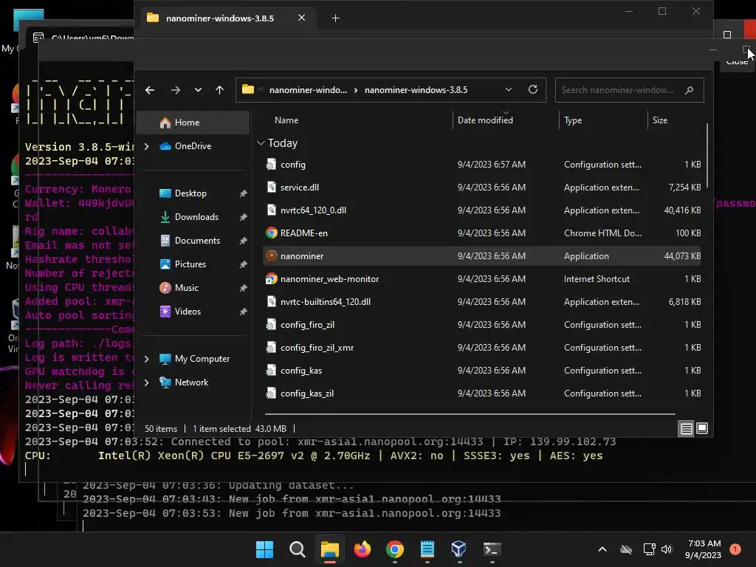Select the config_firo_zil file
Image resolution: width=756 pixels, height=567 pixels.
(482, 325)
